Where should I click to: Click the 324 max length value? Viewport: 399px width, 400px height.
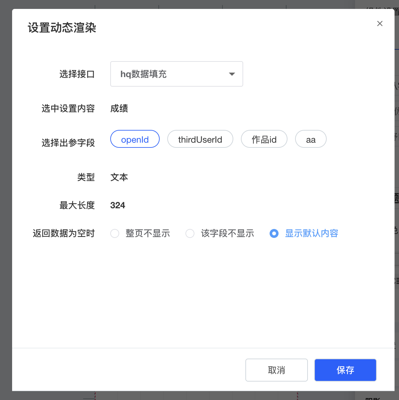pos(118,205)
